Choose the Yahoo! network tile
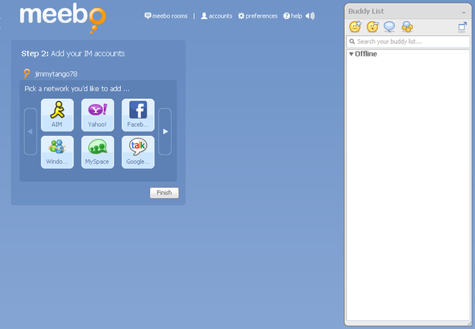Image resolution: width=475 pixels, height=329 pixels. [x=98, y=115]
